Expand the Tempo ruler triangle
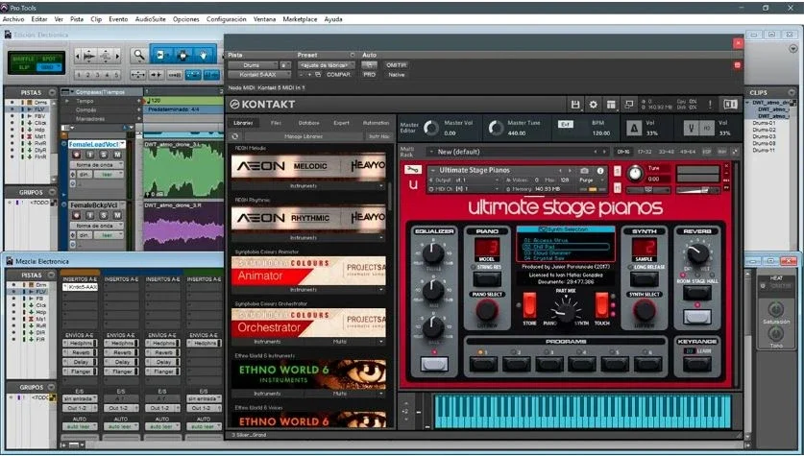The width and height of the screenshot is (804, 456). pyautogui.click(x=66, y=101)
